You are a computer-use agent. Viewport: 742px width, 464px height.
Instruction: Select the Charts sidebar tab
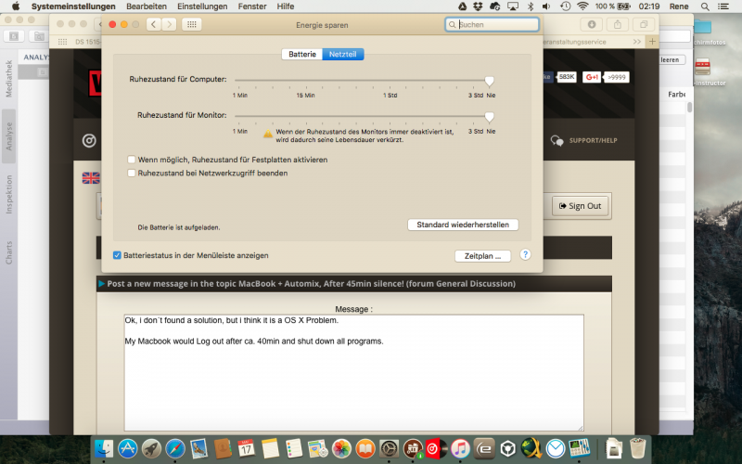[8, 252]
